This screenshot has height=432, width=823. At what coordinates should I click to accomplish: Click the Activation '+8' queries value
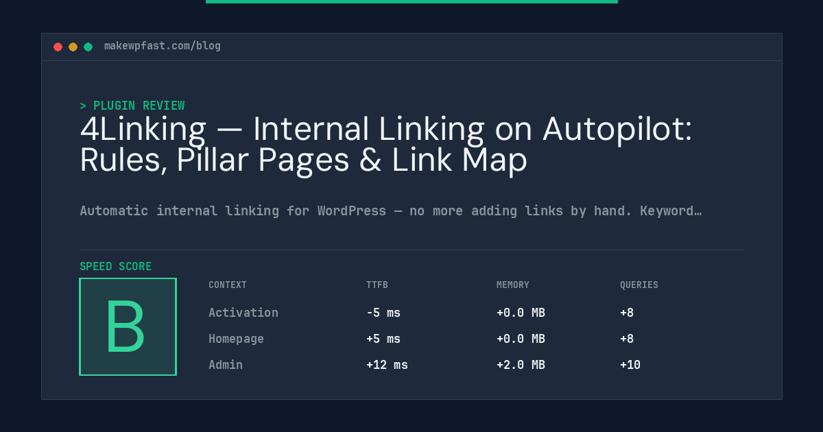pos(627,313)
